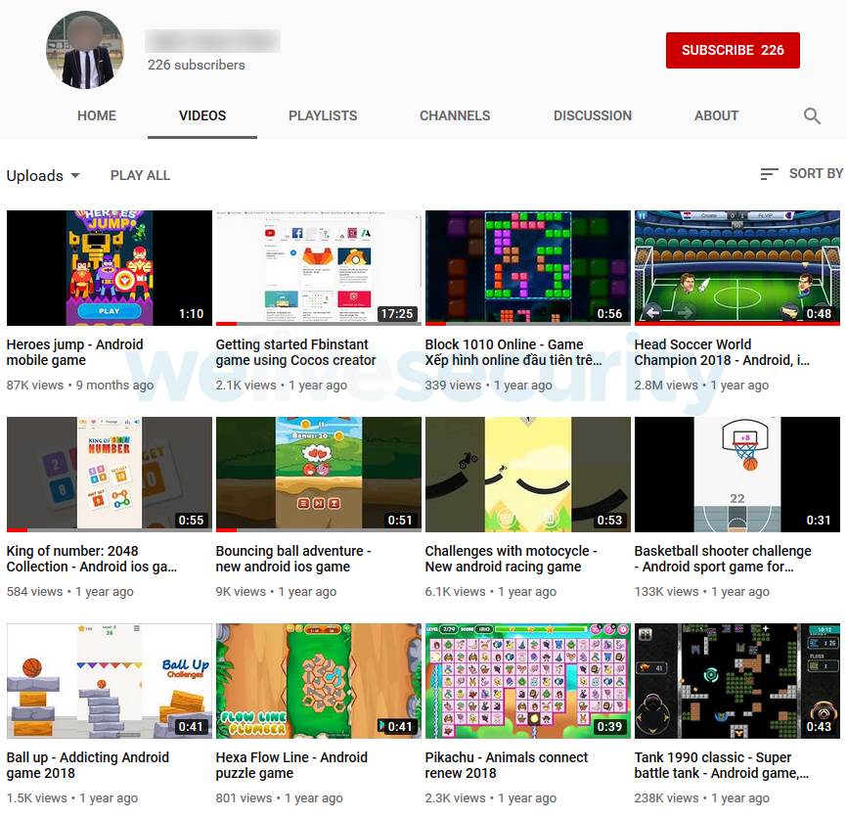Open the PLAYLISTS tab

coord(323,115)
